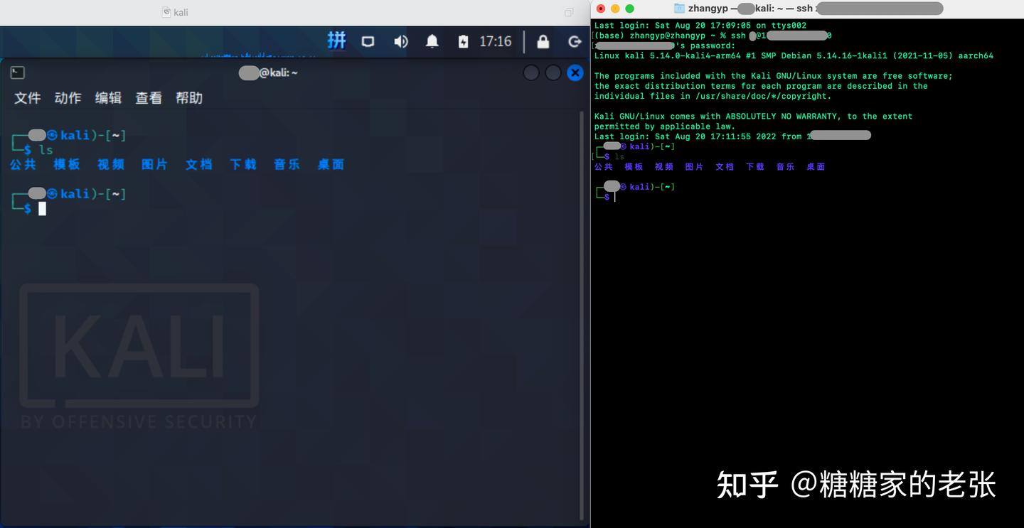Image resolution: width=1024 pixels, height=528 pixels.
Task: Click the restore icon in kali VM title bar
Action: pyautogui.click(x=569, y=12)
